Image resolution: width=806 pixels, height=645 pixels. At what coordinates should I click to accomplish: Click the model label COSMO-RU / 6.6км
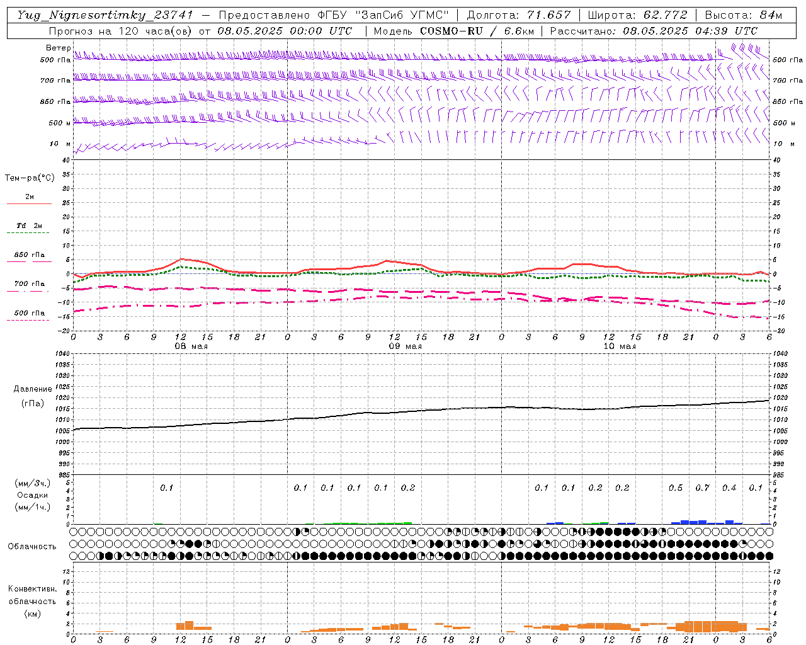(477, 31)
